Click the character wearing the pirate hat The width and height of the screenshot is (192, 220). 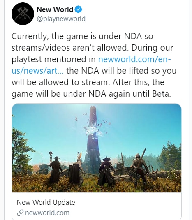(x=107, y=172)
